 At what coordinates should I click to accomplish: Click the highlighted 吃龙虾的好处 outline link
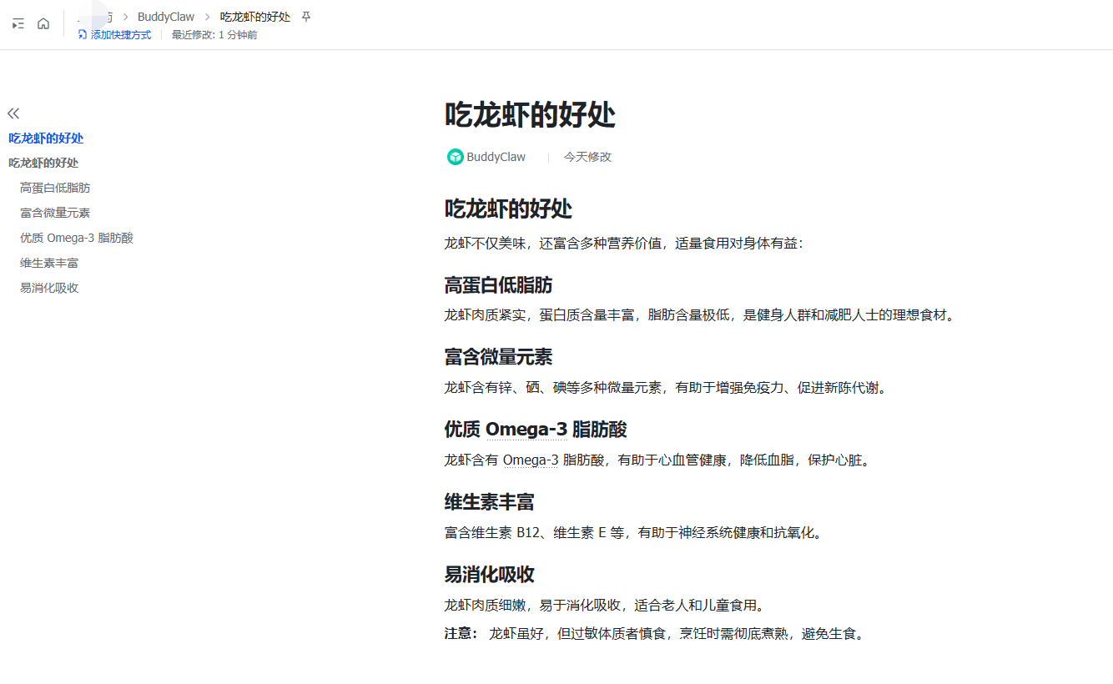(x=46, y=138)
